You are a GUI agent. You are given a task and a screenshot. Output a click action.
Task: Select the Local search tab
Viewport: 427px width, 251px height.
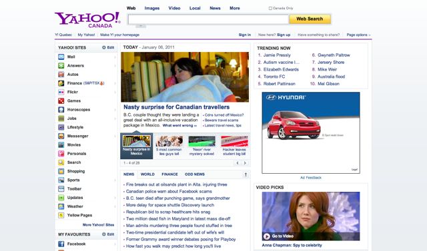(x=195, y=8)
